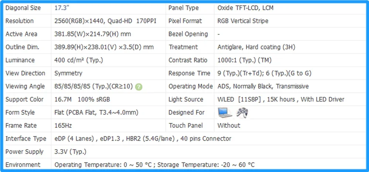Click the gamepad icon in Designed For

tap(242, 112)
